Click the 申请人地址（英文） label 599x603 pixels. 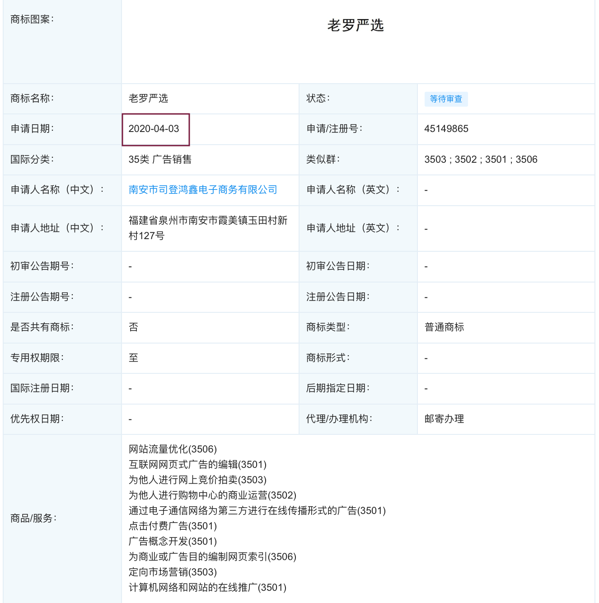[x=353, y=228]
